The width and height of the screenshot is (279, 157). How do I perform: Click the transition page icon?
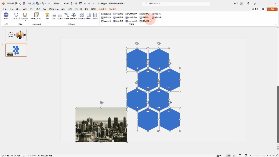coord(60,15)
